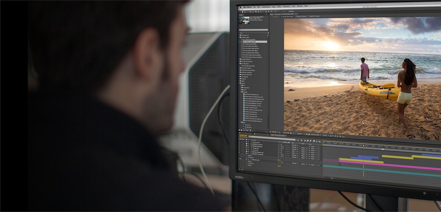The image size is (441, 212).
Task: Open the Composition menu
Action: [266, 7]
